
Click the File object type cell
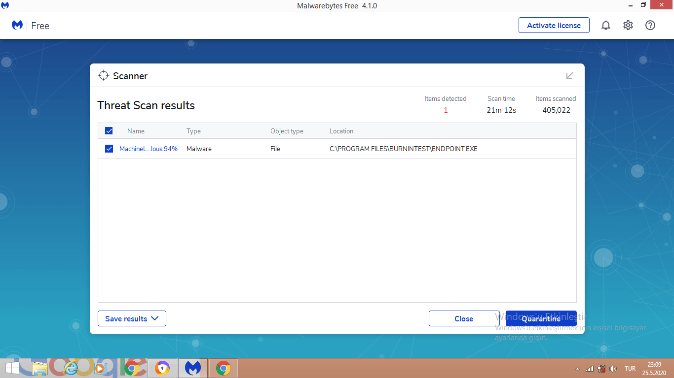pos(275,149)
